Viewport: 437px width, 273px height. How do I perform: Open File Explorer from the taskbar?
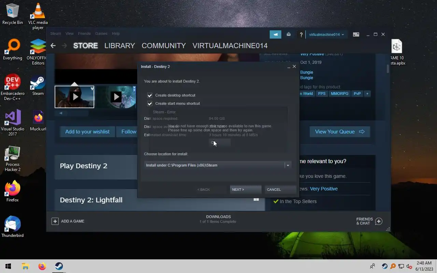pyautogui.click(x=25, y=266)
